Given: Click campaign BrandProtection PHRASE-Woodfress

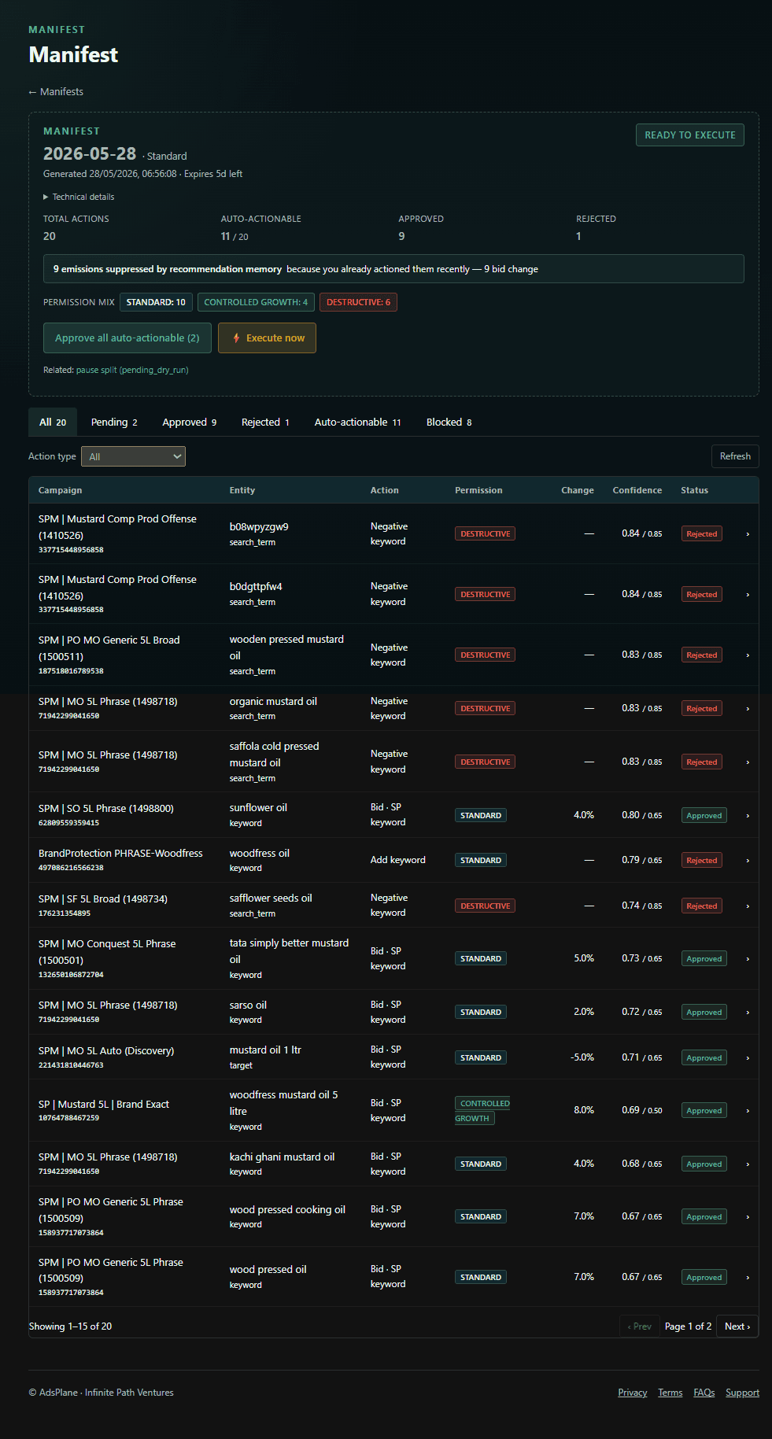Looking at the screenshot, I should coord(120,854).
